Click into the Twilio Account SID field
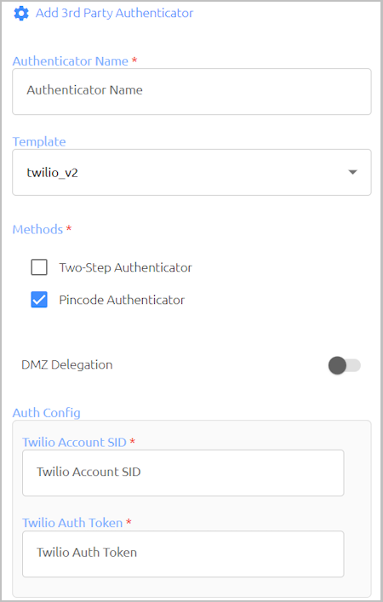 pyautogui.click(x=183, y=473)
